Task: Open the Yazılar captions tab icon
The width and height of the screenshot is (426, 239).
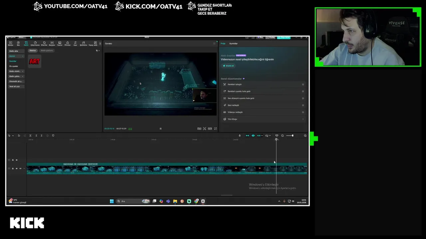Action: 60,43
